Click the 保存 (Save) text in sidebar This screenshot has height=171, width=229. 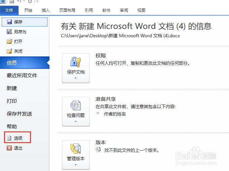18,22
